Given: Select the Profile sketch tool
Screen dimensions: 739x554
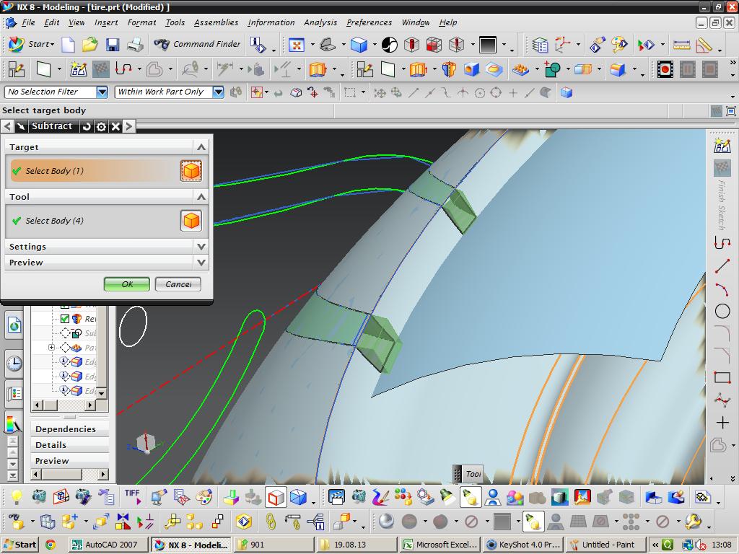Looking at the screenshot, I should coord(722,242).
